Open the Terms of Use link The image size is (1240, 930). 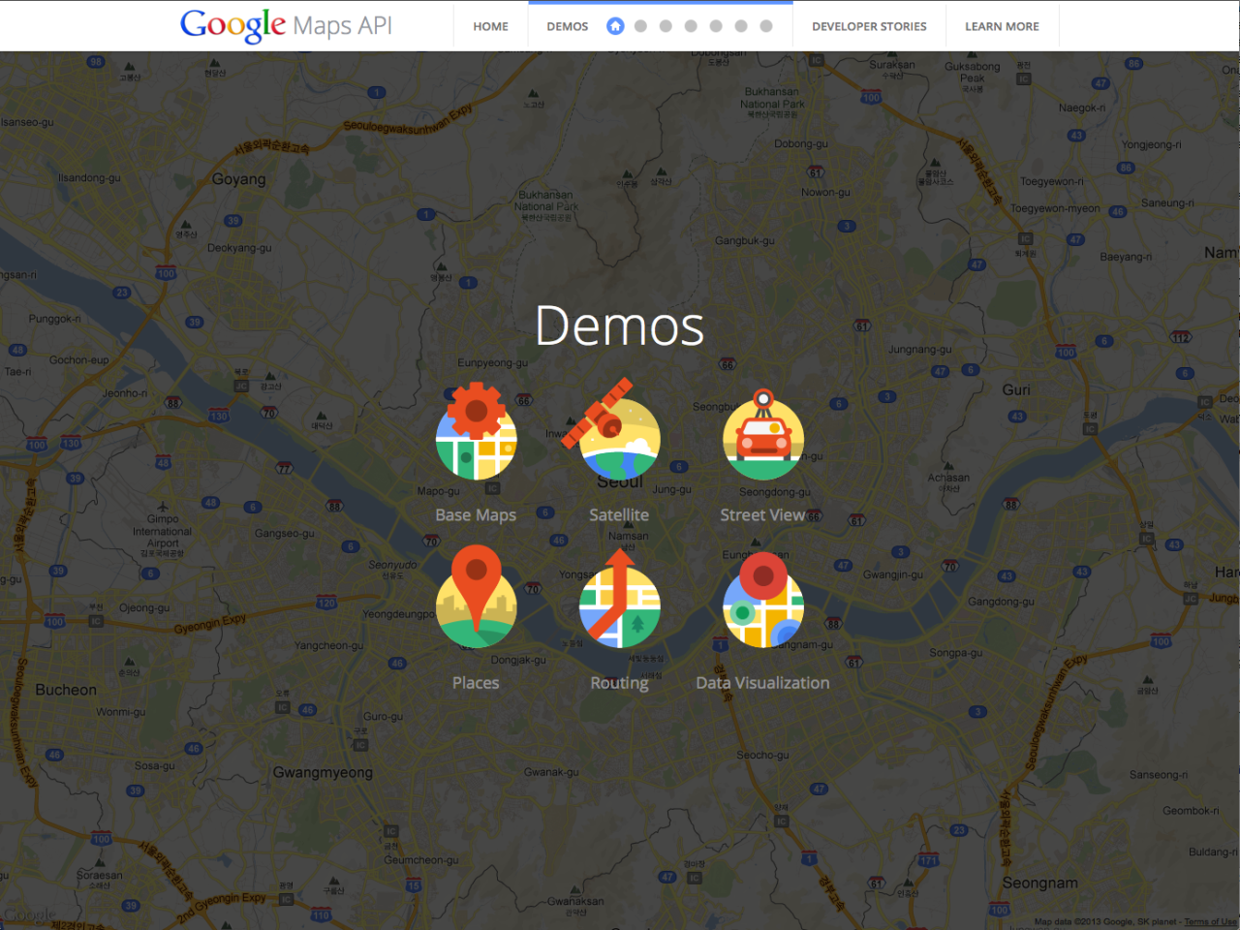click(x=1210, y=922)
